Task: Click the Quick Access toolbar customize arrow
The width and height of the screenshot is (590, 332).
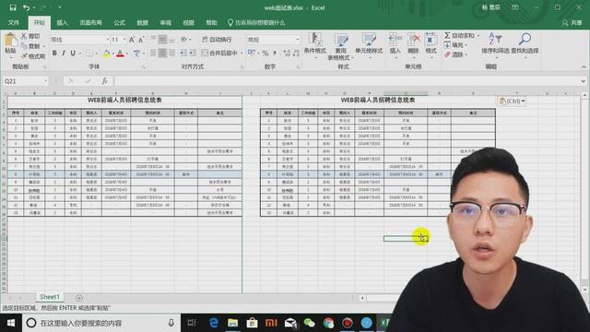Action: coord(60,7)
